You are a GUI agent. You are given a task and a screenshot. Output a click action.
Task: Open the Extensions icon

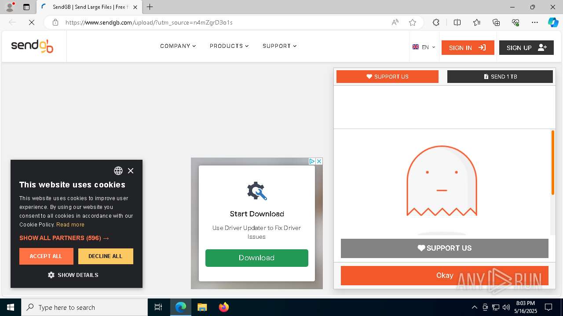coord(436,22)
